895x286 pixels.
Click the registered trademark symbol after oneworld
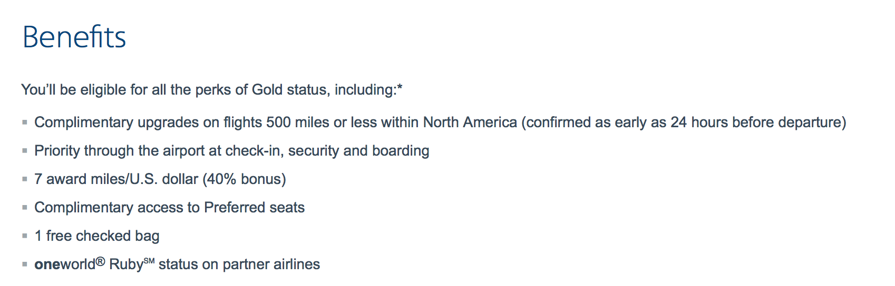100,261
